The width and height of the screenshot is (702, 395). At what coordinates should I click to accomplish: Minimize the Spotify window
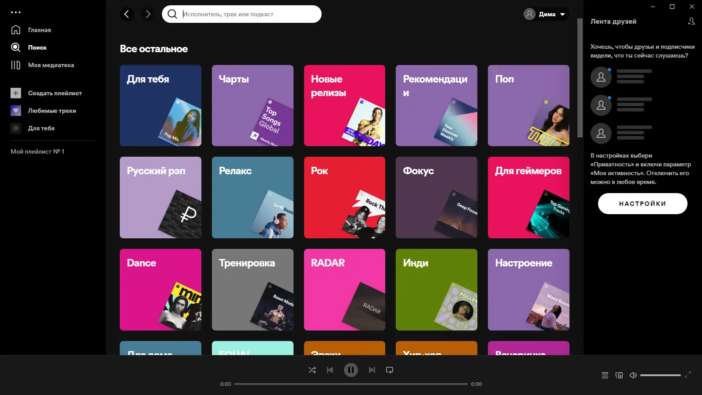pos(653,7)
